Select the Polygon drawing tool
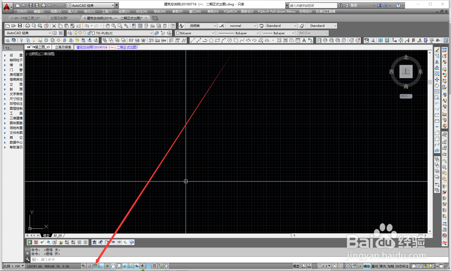 click(x=211, y=40)
